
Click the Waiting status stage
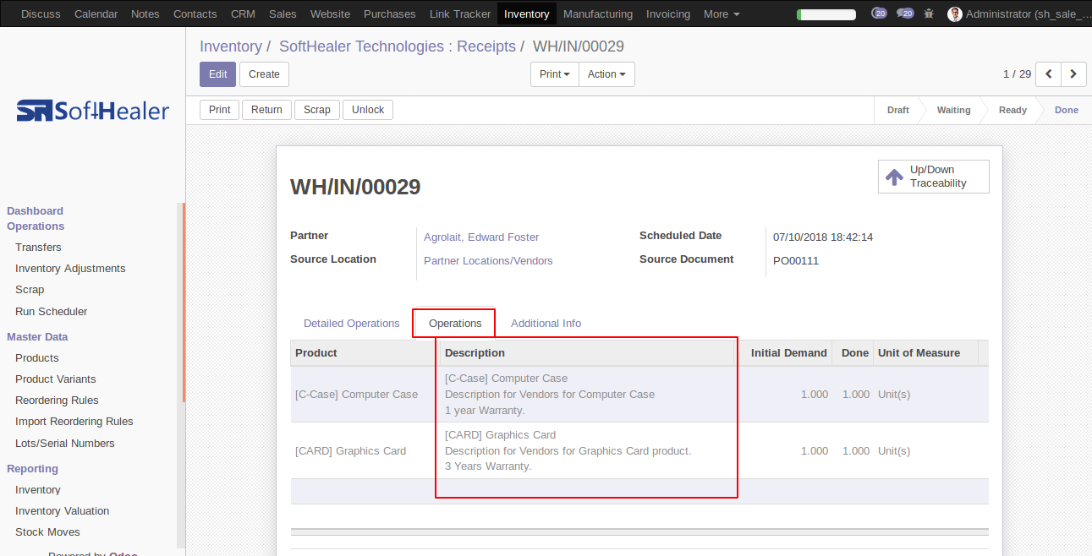tap(953, 110)
